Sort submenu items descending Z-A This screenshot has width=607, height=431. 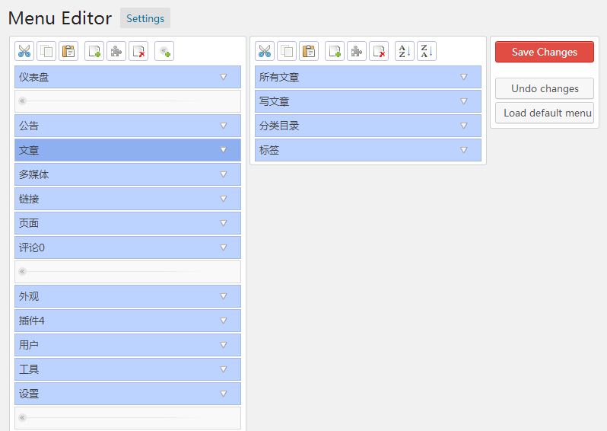click(x=427, y=51)
